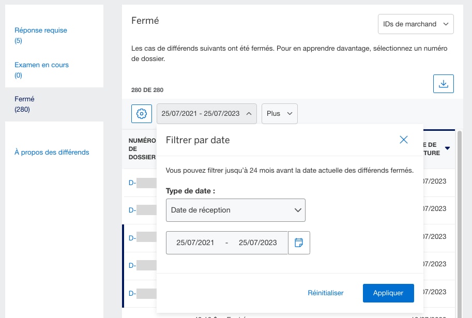Viewport: 472px width, 318px height.
Task: Open the filter settings gear
Action: tap(141, 113)
